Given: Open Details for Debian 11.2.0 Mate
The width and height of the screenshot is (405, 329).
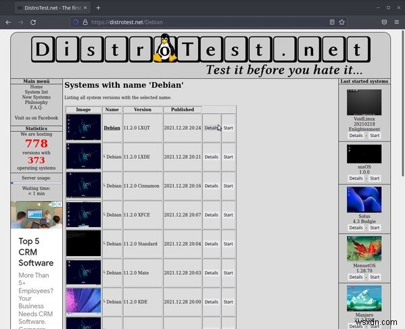Looking at the screenshot, I should click(211, 273).
